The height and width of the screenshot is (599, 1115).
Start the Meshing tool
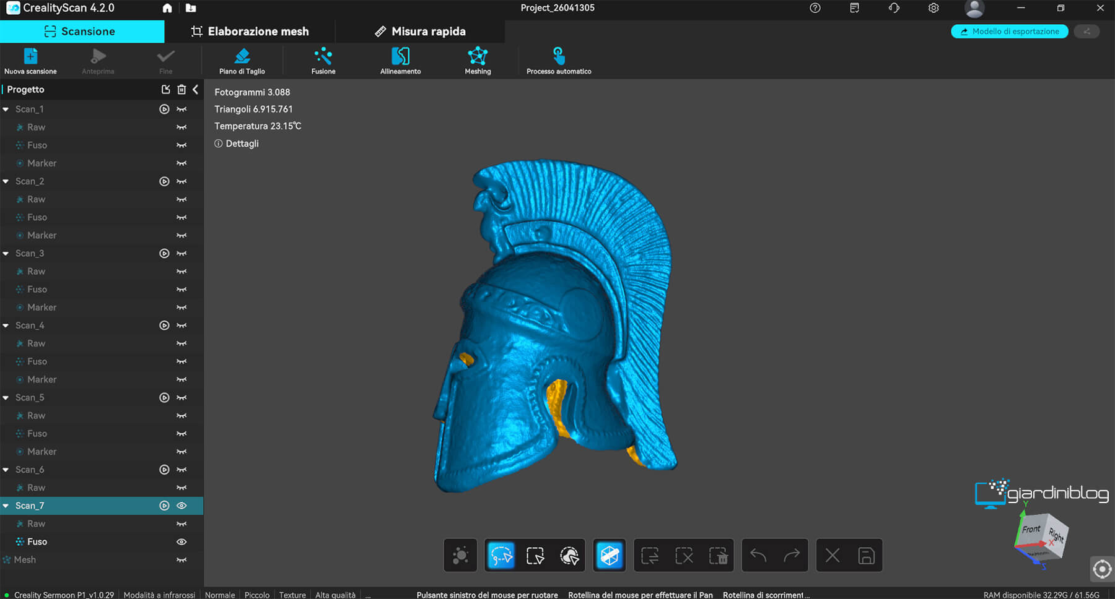(478, 56)
